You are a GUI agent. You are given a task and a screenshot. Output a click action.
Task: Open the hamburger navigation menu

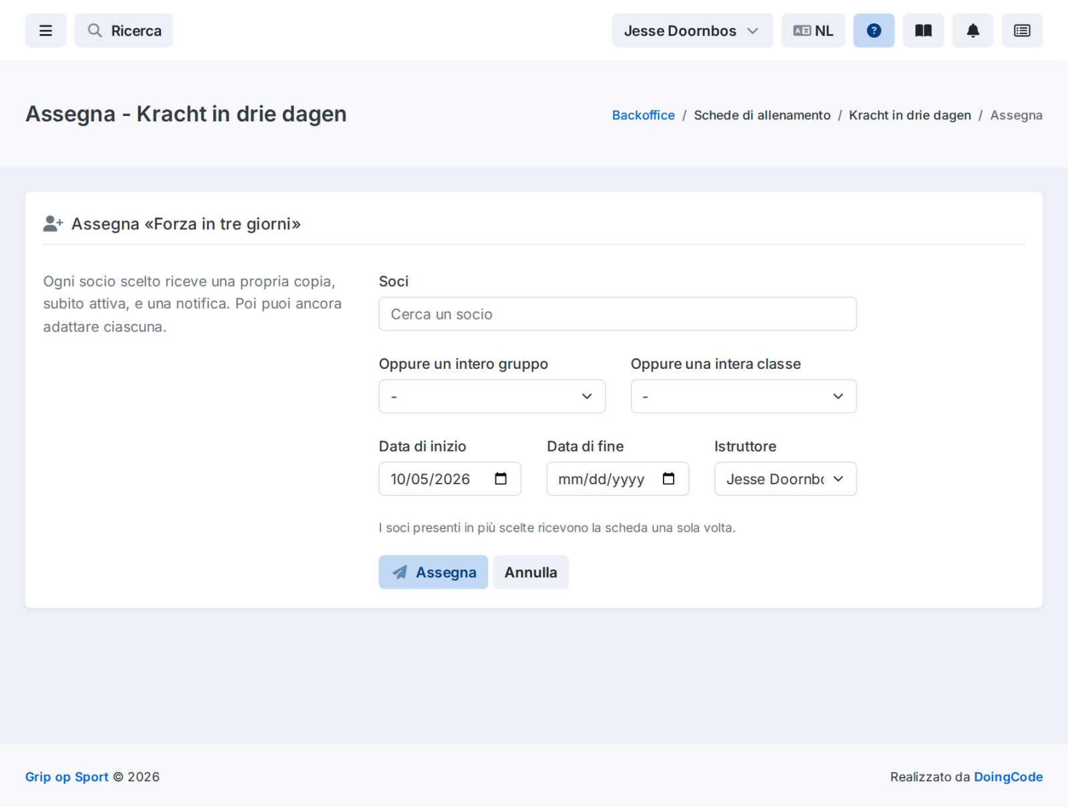point(45,31)
